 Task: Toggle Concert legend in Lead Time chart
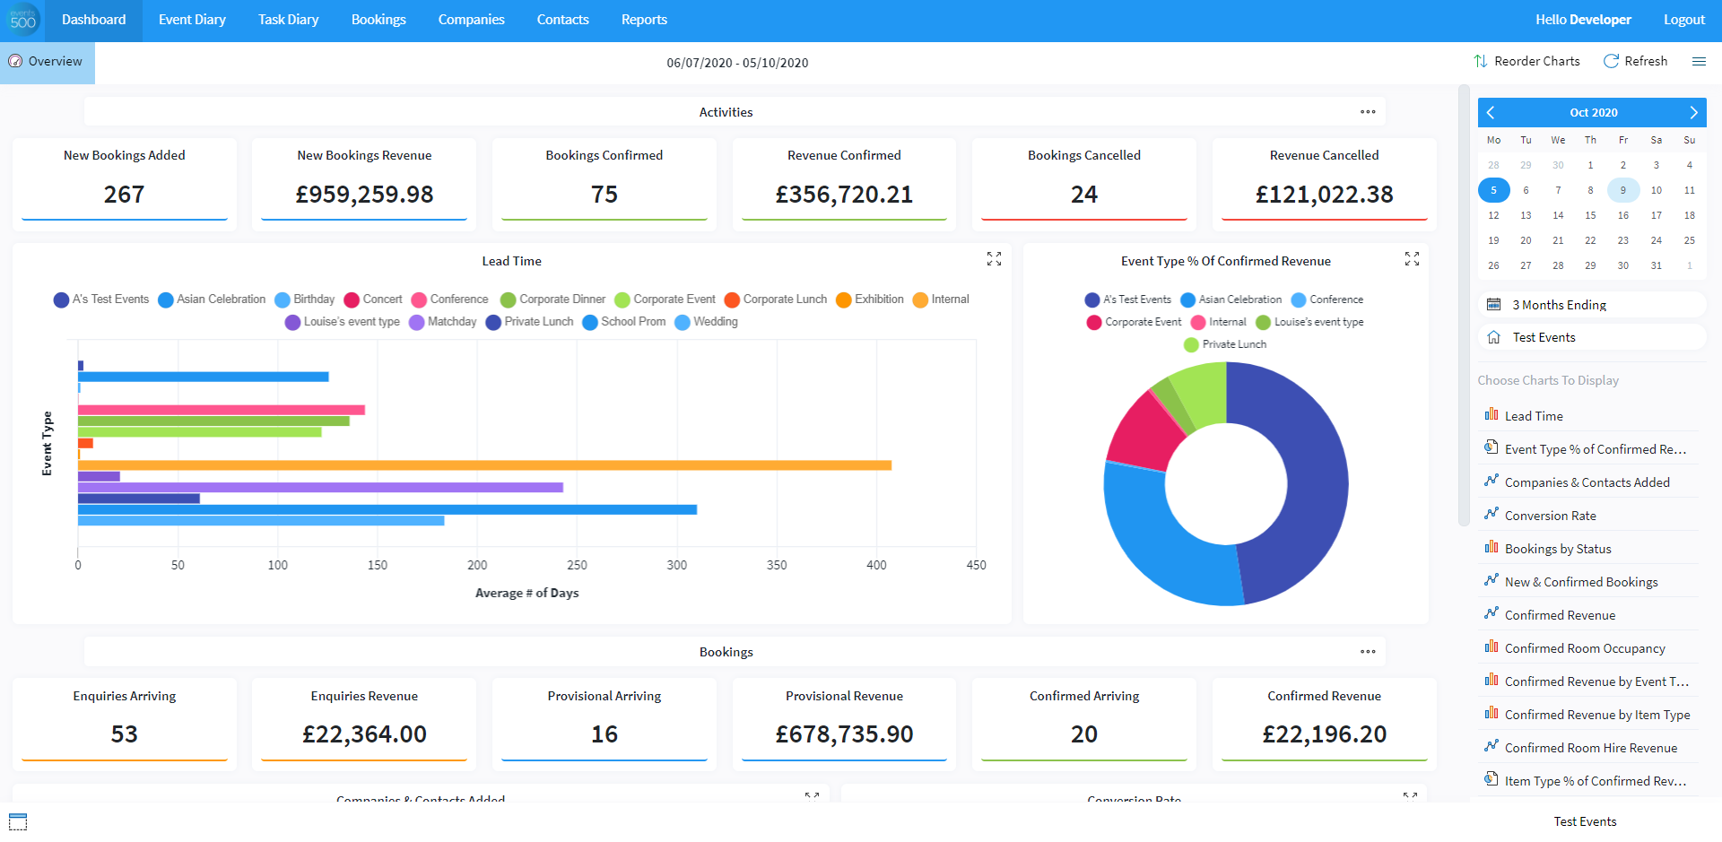point(373,299)
